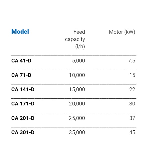Screen dimensions: 143x143
Task: Click the 15 kW motor value
Action: 132,75
